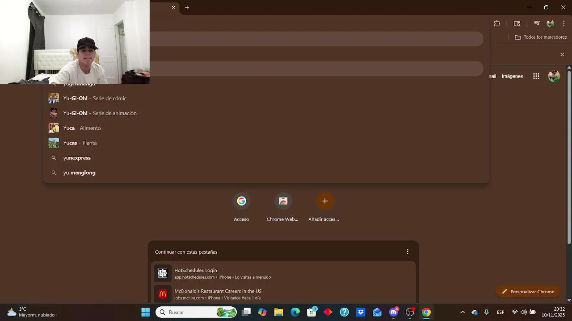Open McDonald's Restaurant Careers tab suggestion
The height and width of the screenshot is (321, 572).
coord(283,294)
